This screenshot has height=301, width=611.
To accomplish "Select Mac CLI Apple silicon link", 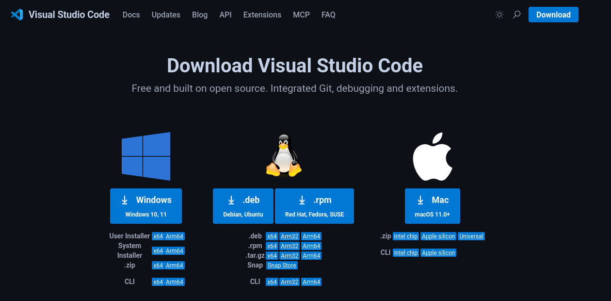I will (438, 253).
